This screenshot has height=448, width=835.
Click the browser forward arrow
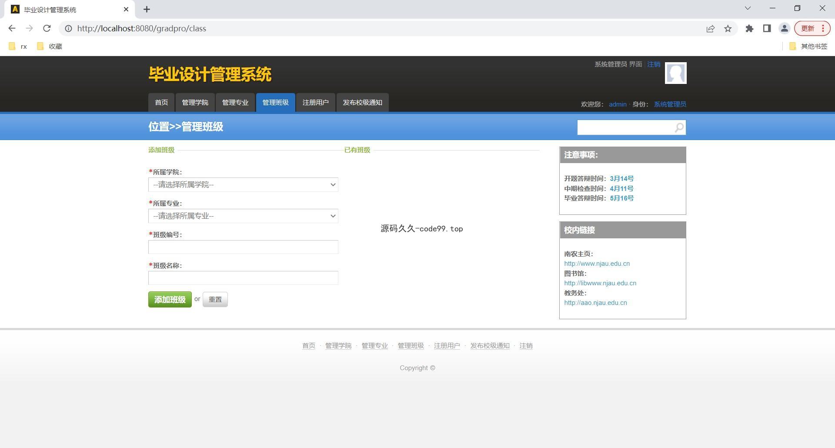29,28
